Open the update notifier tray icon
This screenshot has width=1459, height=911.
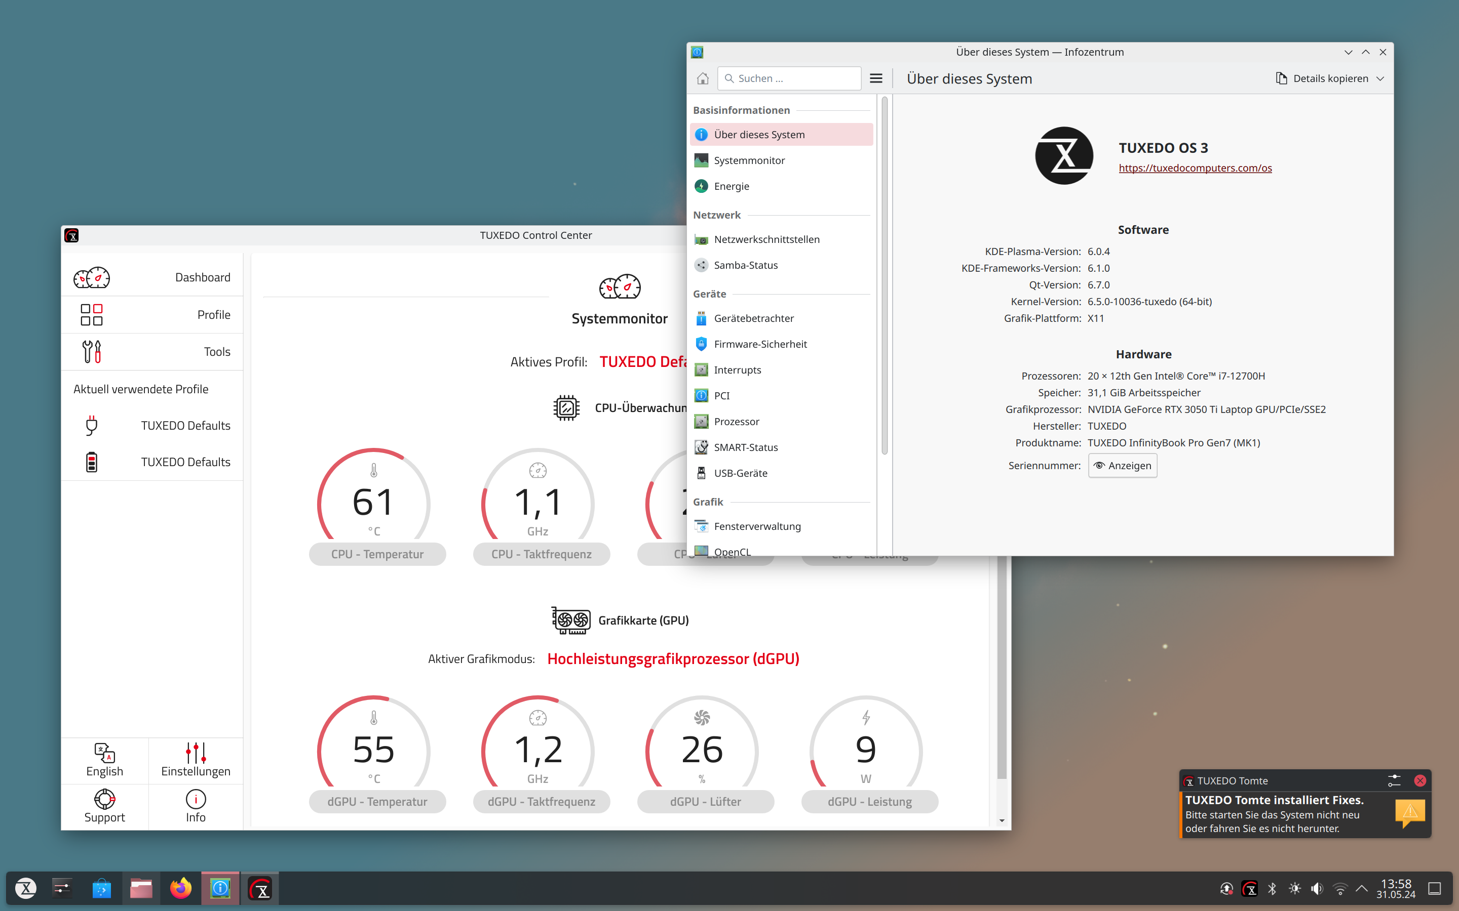click(x=1226, y=889)
